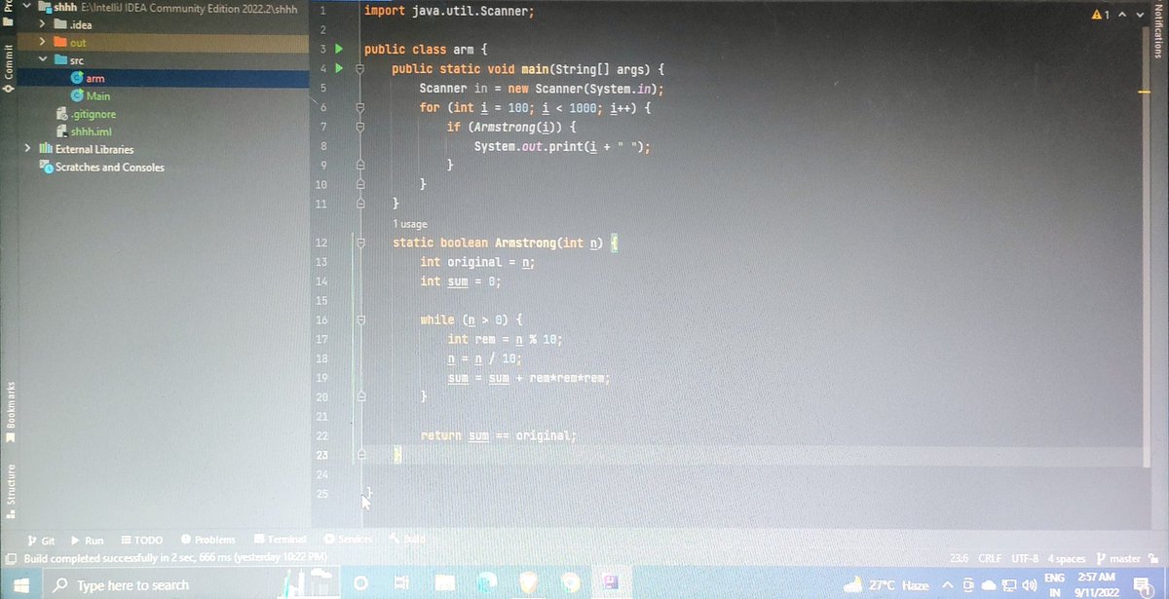Click the 27°C Haze weather widget
Image resolution: width=1169 pixels, height=599 pixels.
pos(886,584)
